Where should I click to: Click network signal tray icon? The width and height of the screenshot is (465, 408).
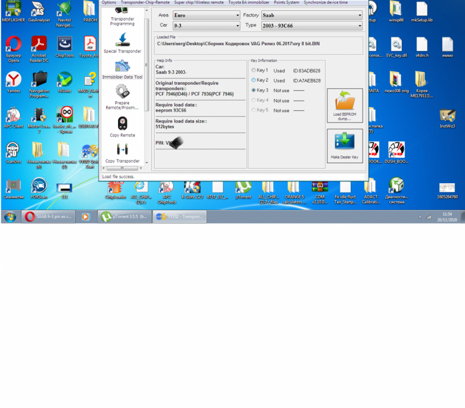click(429, 217)
